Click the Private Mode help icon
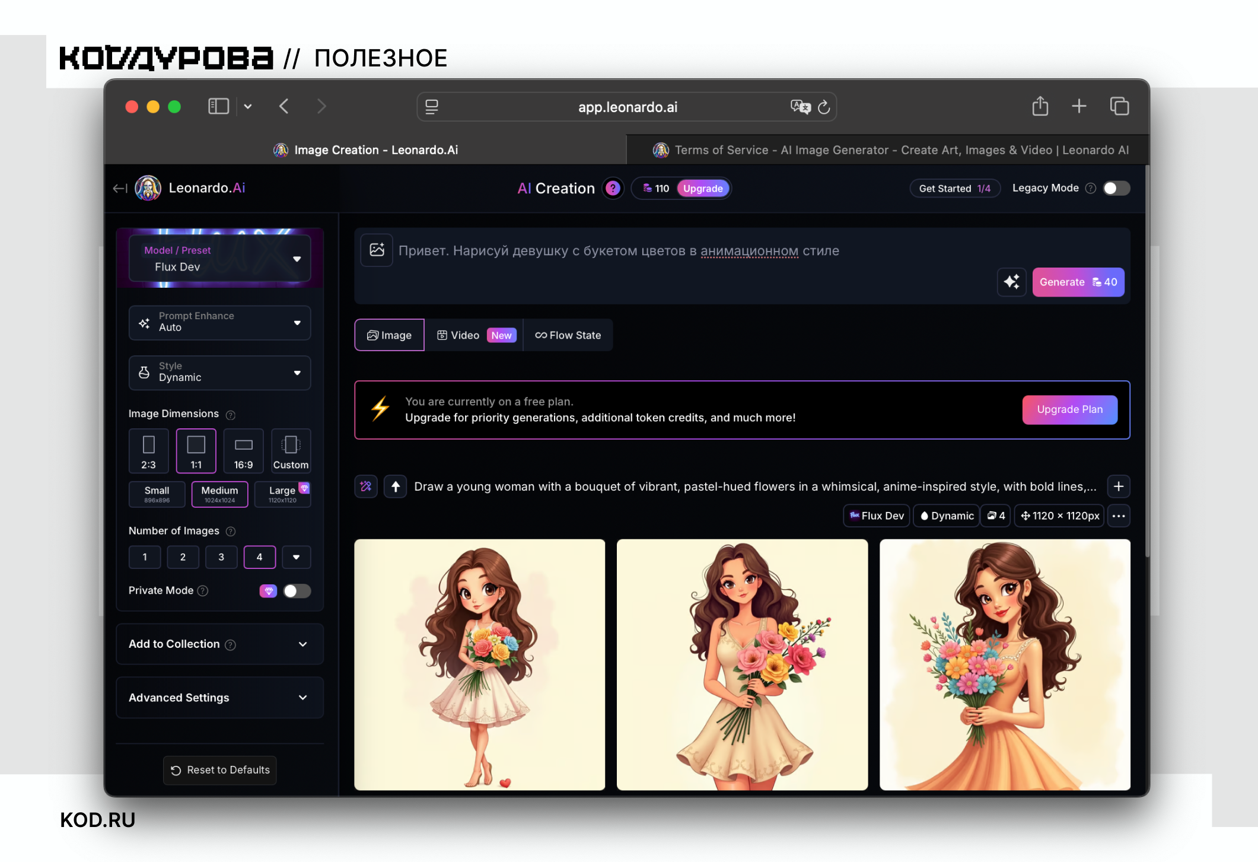The height and width of the screenshot is (862, 1258). (203, 591)
